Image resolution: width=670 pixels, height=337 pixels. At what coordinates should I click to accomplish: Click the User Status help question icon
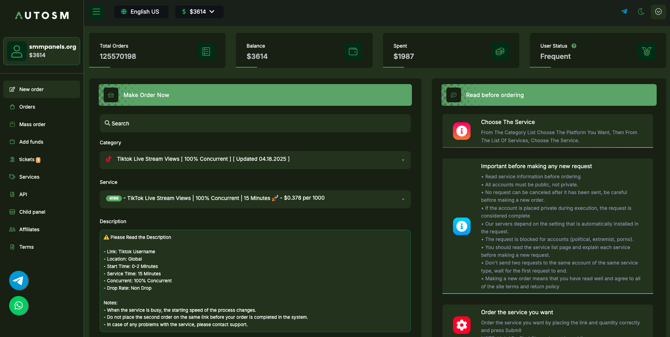(574, 46)
